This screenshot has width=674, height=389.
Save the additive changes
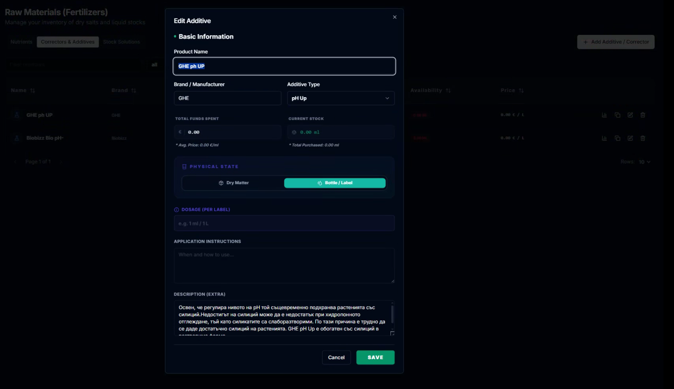(x=375, y=357)
